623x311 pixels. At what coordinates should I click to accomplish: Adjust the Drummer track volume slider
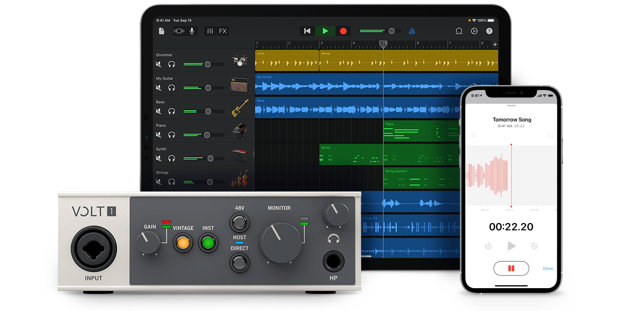(204, 64)
